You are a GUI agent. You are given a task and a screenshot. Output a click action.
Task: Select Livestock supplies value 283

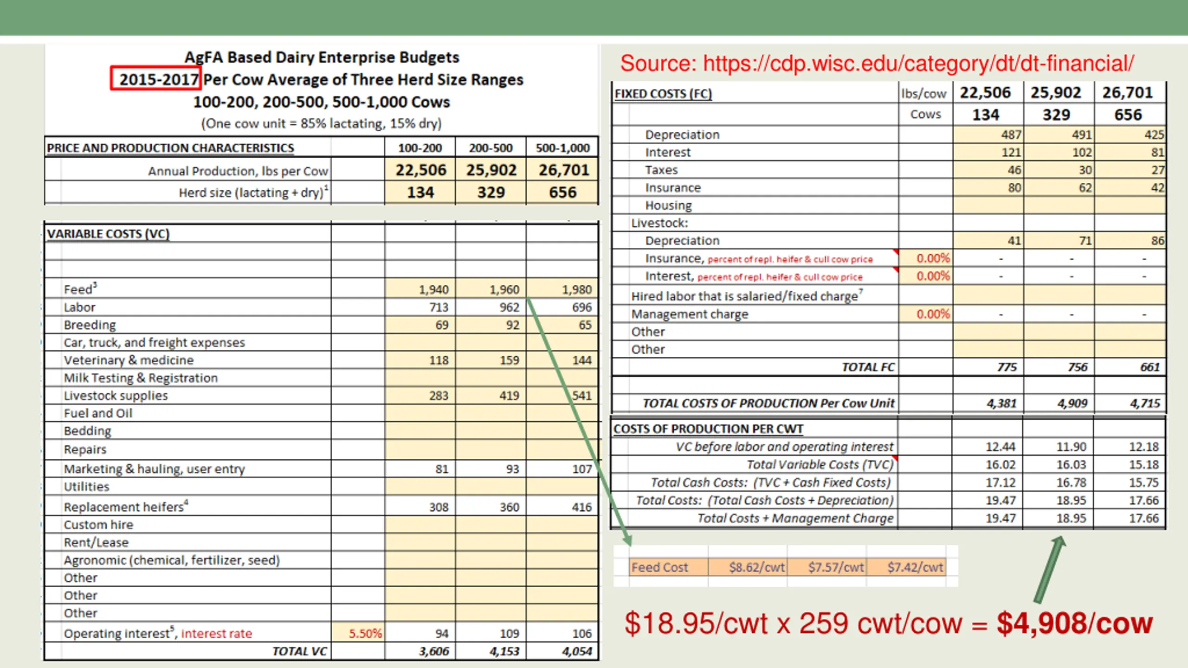[x=439, y=396]
